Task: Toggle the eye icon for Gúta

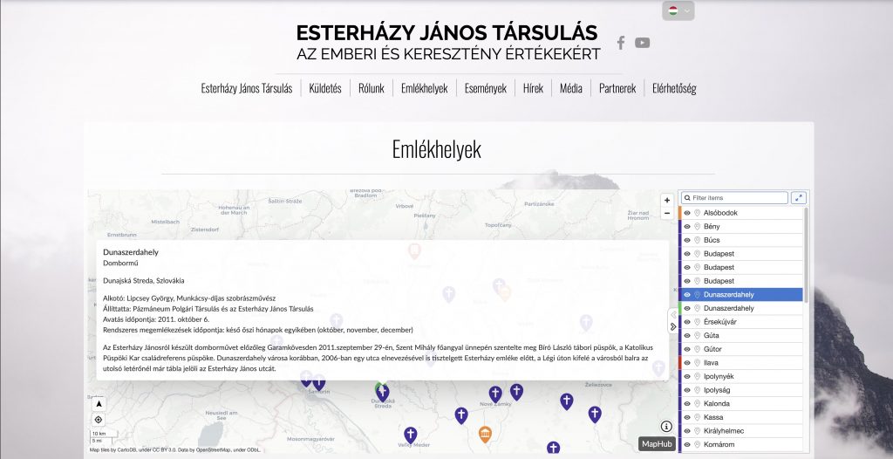Action: pos(687,335)
